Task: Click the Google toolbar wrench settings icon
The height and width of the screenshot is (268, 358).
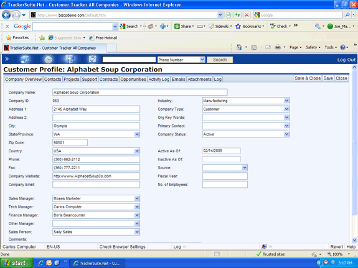Action: 318,26
